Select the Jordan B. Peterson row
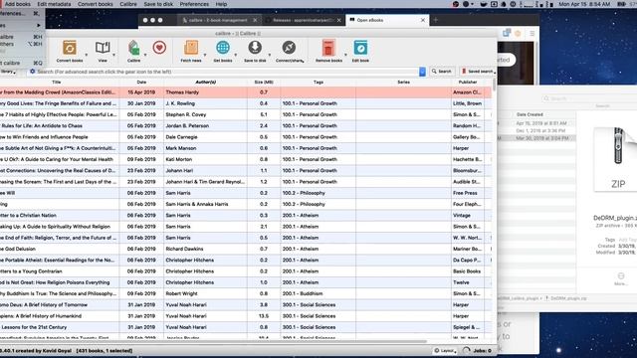 246,126
